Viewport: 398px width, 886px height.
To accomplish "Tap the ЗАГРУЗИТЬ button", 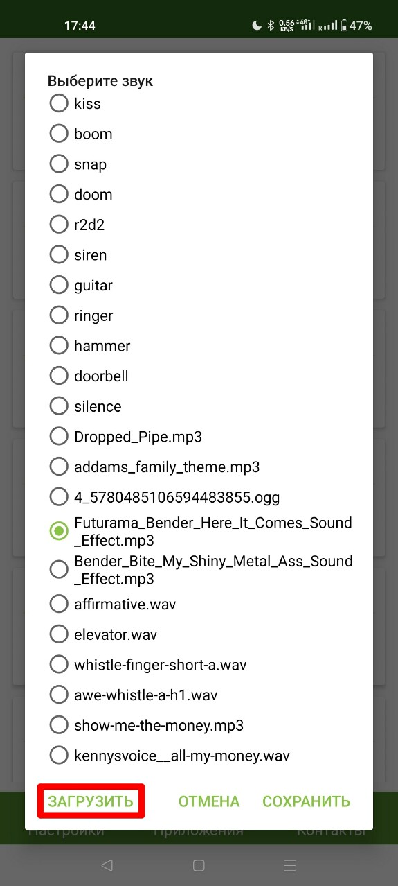I will click(x=91, y=801).
